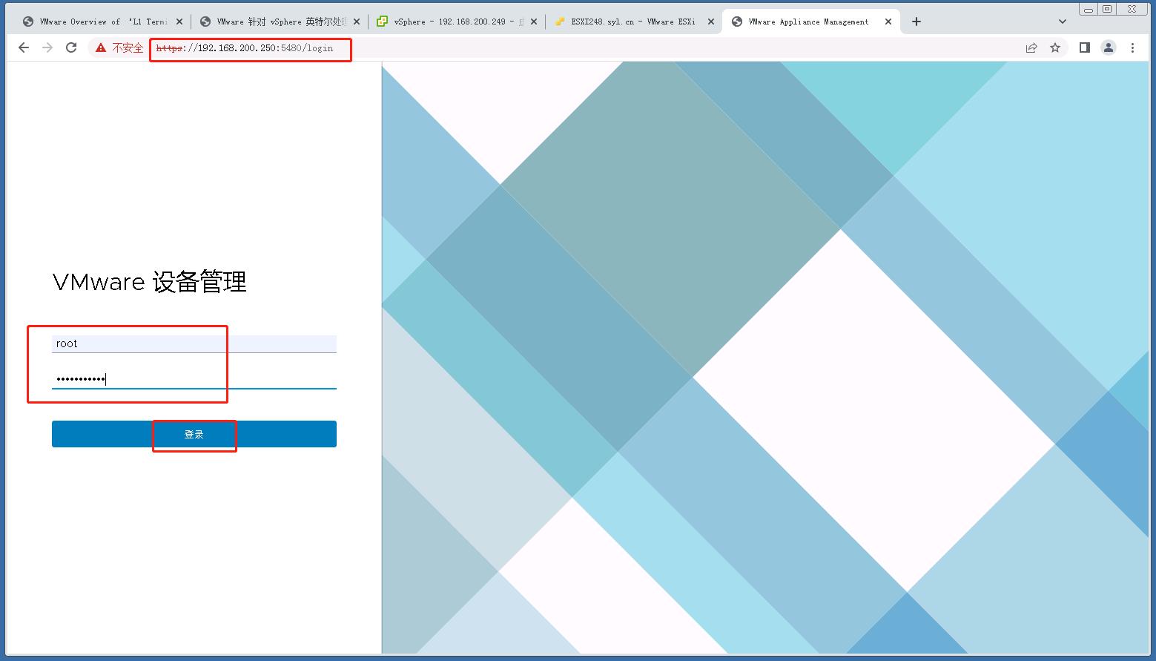Minimize the browser window
This screenshot has height=661, width=1156.
[x=1089, y=9]
